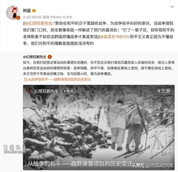
Task: Open the 柯蓝 username link
Action: [27, 11]
